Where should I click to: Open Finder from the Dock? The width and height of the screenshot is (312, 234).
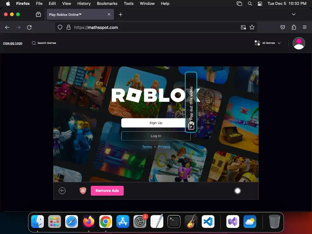tap(37, 222)
